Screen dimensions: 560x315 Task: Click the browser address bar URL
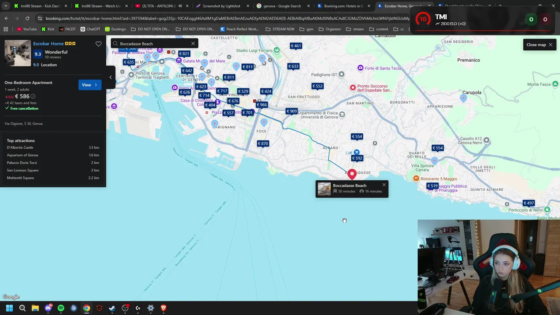(x=227, y=18)
